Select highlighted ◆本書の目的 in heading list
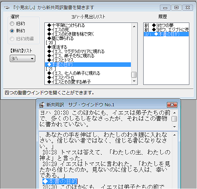 click(x=88, y=65)
